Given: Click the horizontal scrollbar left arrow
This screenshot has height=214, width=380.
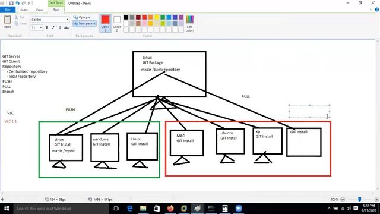Looking at the screenshot, I should [x=2, y=193].
